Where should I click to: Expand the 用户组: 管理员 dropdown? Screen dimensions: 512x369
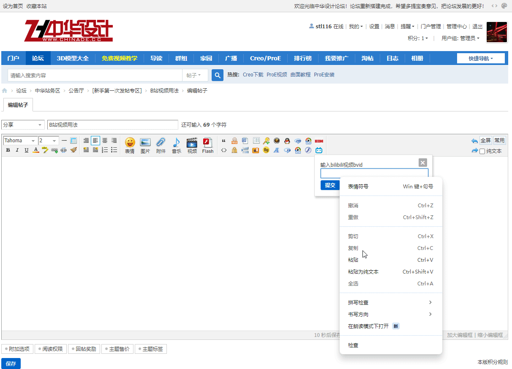coord(460,38)
